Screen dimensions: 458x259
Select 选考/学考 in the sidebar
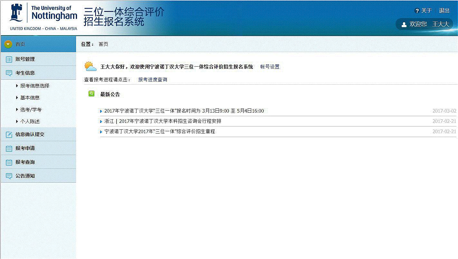pyautogui.click(x=31, y=110)
